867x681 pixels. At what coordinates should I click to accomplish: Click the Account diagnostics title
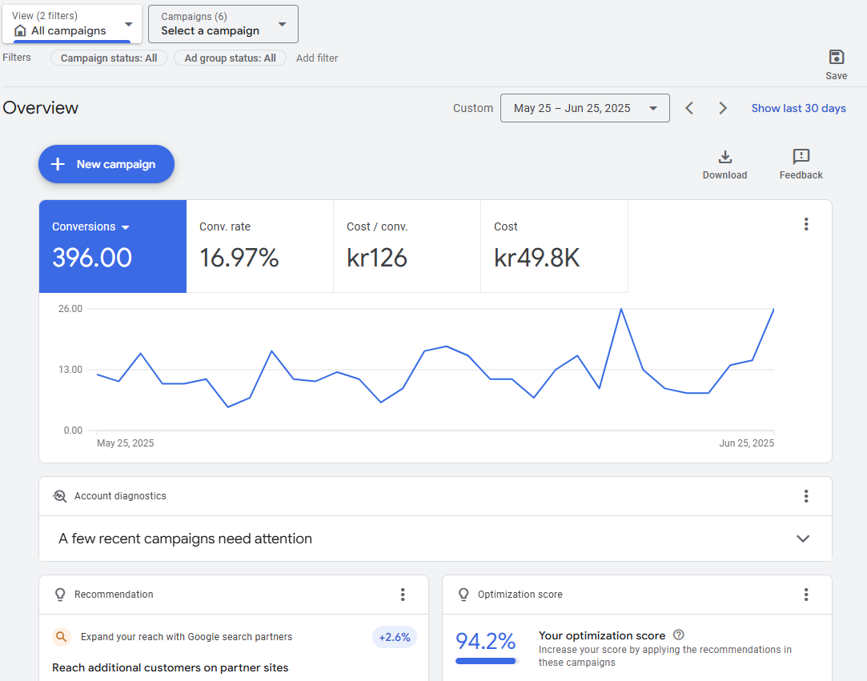coord(120,496)
